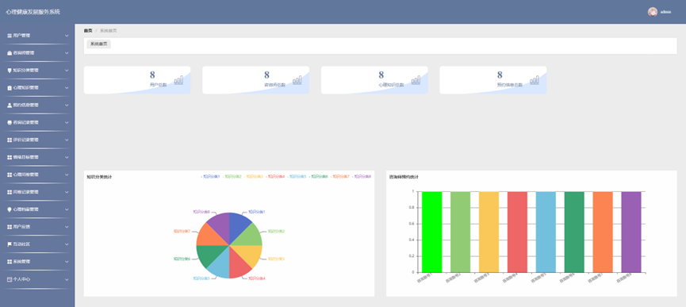Image resolution: width=686 pixels, height=307 pixels.
Task: Click the bright green 咨询账号1 bar
Action: click(x=431, y=232)
